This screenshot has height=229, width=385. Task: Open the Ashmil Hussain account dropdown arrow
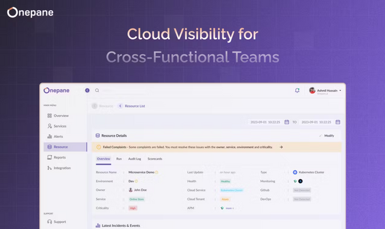pos(340,90)
